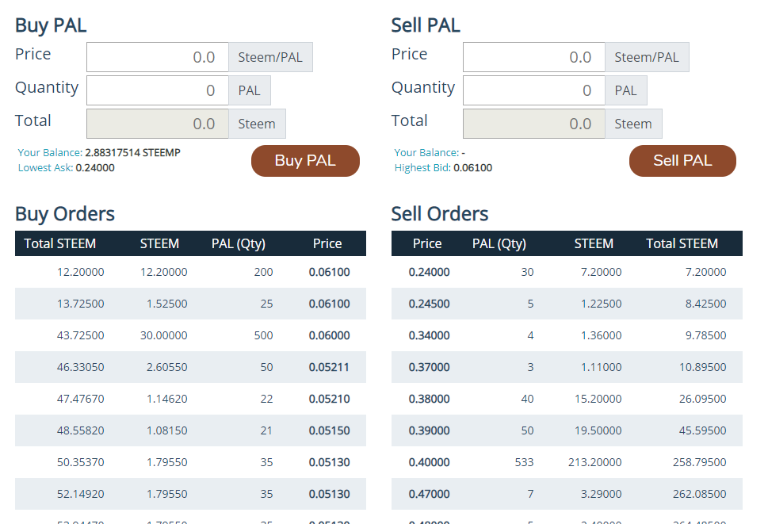Click 258.79500 total in Sell Orders
Viewport: 768px width, 524px height.
point(699,462)
